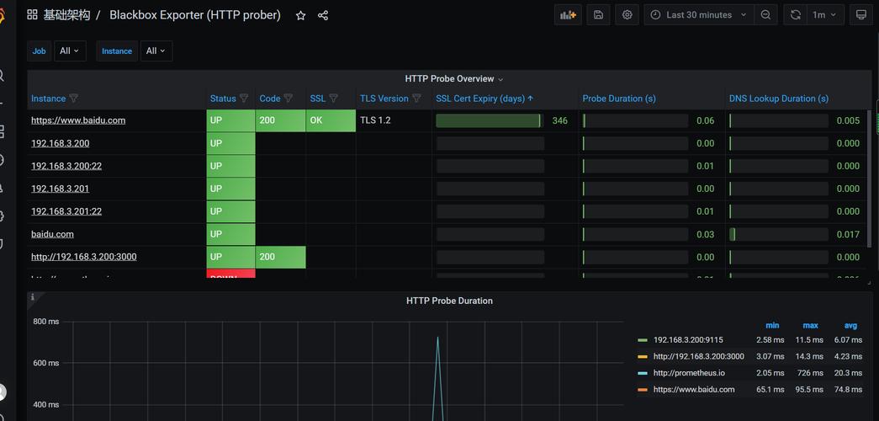Filter the Status column
The width and height of the screenshot is (879, 421).
244,99
